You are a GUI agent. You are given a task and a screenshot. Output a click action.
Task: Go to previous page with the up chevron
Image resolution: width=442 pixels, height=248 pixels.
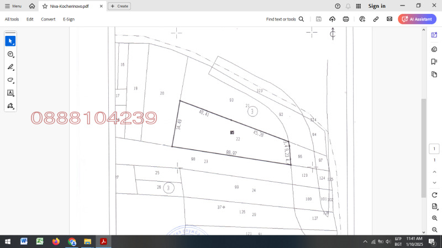(434, 172)
